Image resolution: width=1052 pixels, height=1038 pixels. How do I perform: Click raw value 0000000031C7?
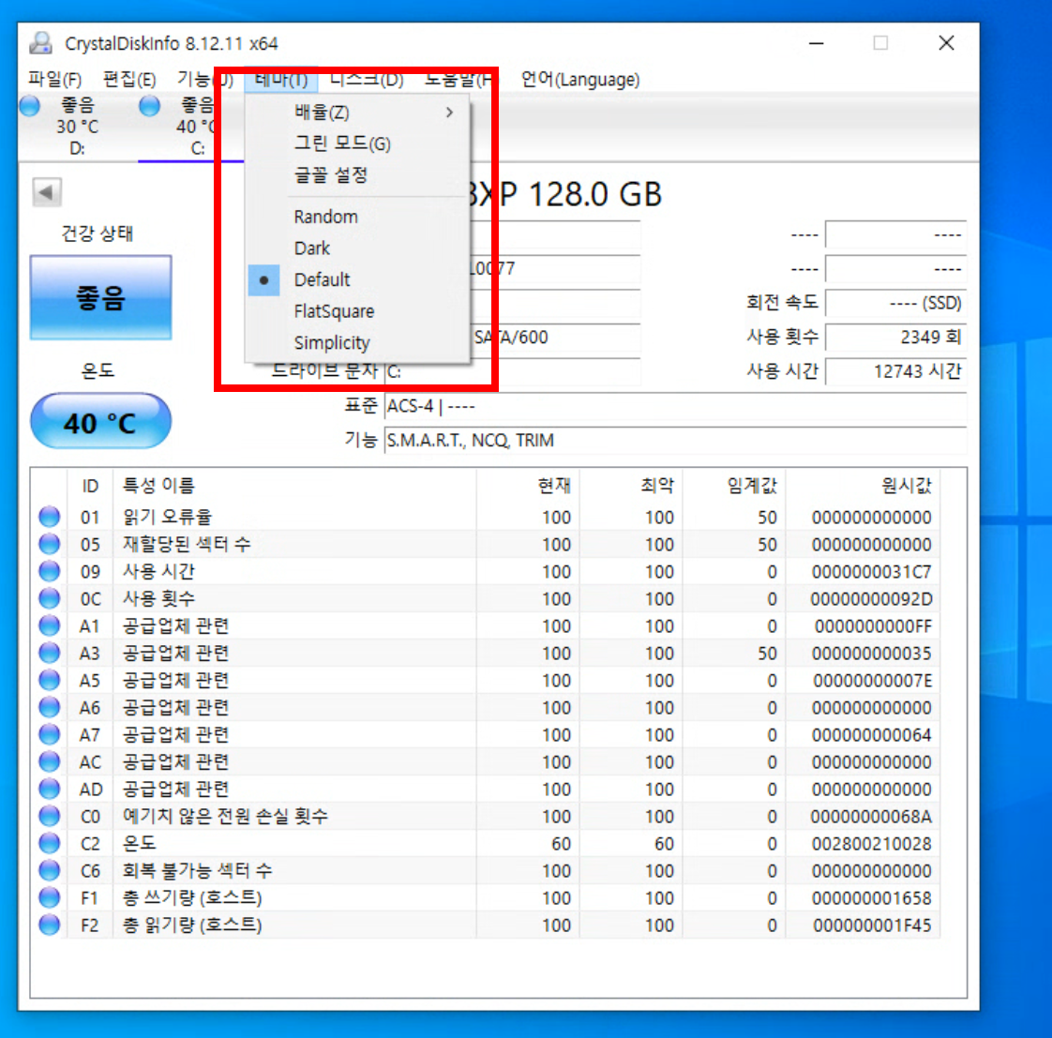tap(871, 572)
